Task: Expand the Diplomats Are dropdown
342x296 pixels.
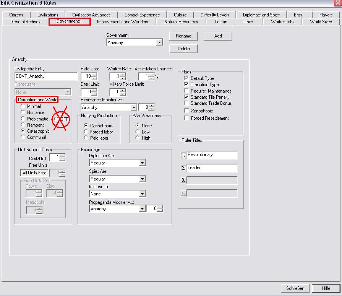Action: [142, 163]
